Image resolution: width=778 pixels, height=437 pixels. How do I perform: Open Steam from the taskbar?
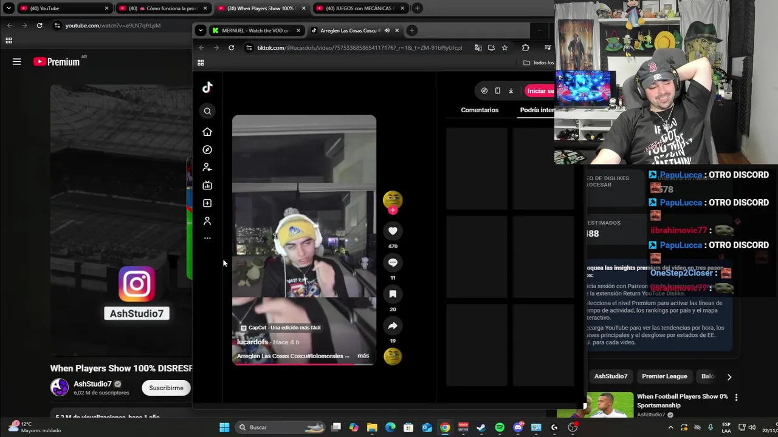coord(481,427)
